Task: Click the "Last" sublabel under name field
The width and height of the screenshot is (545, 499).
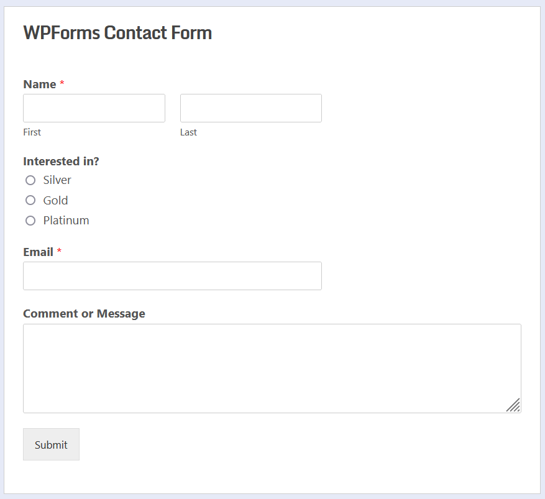Action: [x=188, y=132]
